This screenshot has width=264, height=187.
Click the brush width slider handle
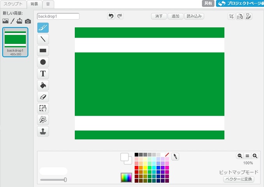point(65,180)
